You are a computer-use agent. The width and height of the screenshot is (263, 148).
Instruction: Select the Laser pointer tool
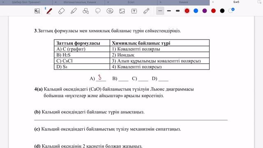coord(146,11)
